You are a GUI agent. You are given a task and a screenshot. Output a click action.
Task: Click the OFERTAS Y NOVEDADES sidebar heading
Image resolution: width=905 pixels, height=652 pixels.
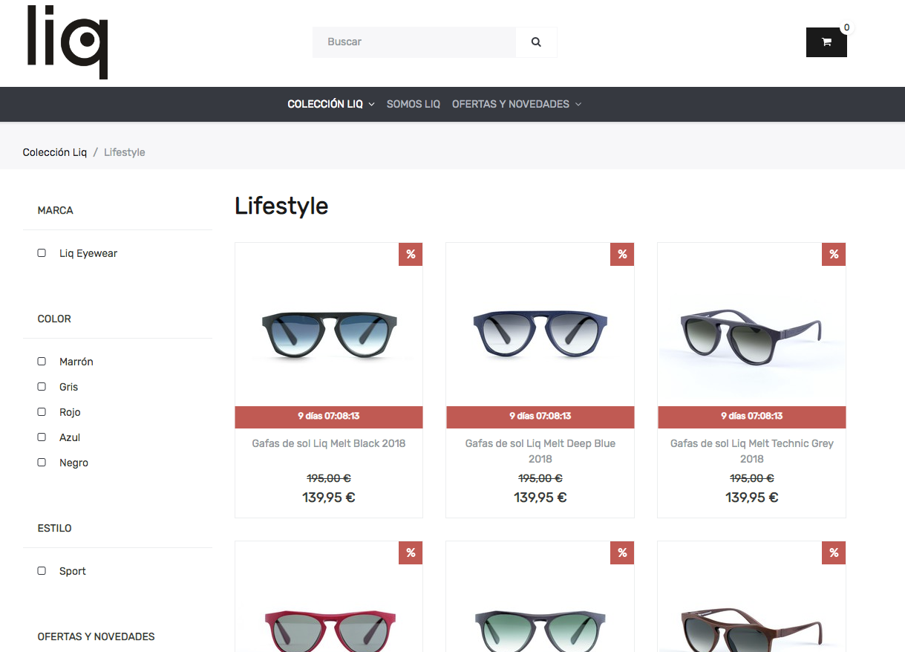(x=97, y=636)
